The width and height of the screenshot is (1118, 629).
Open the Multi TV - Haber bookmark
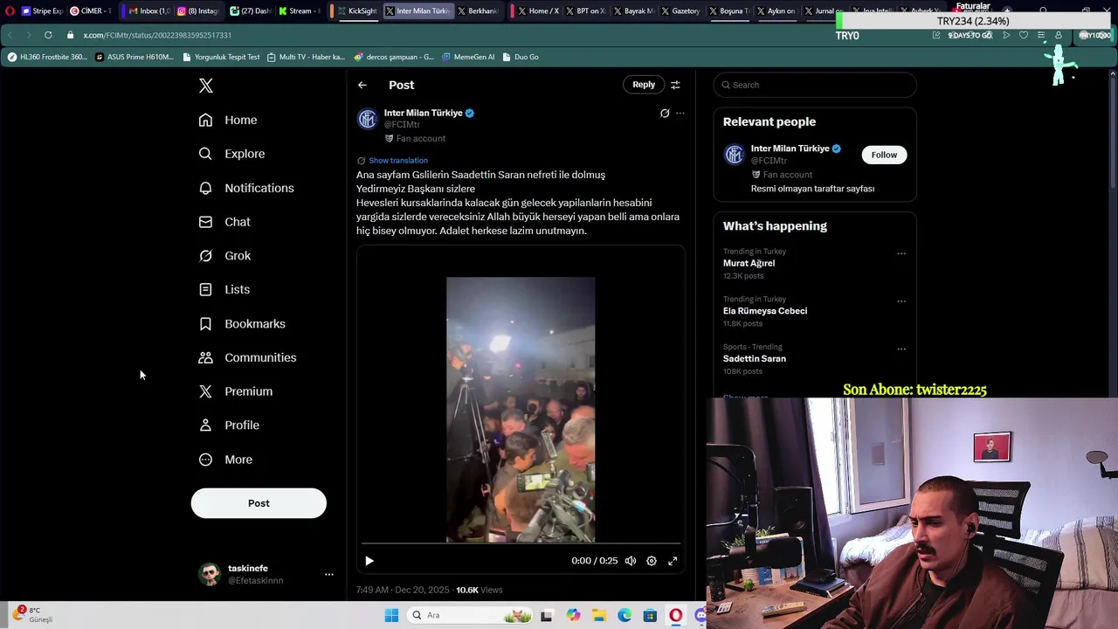[306, 57]
